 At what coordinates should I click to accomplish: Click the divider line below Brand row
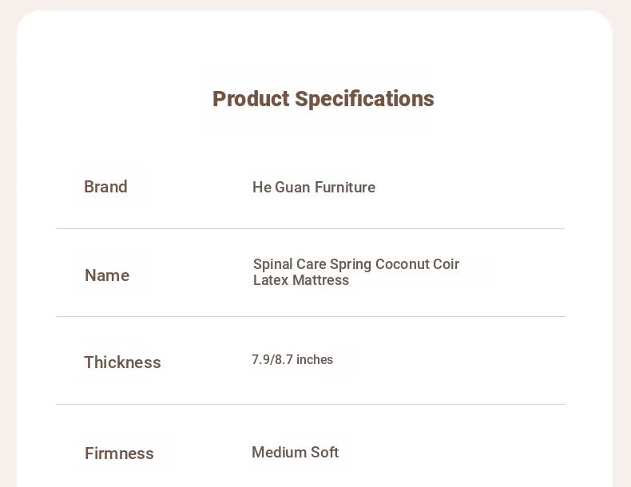311,229
